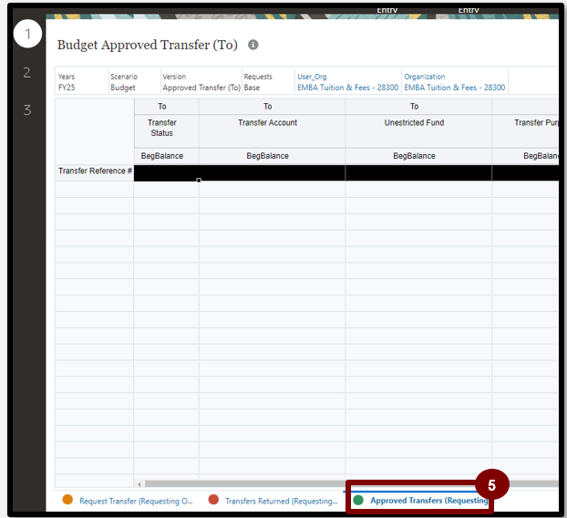Select the Unrestricted Fund column header
The image size is (567, 518).
(414, 123)
